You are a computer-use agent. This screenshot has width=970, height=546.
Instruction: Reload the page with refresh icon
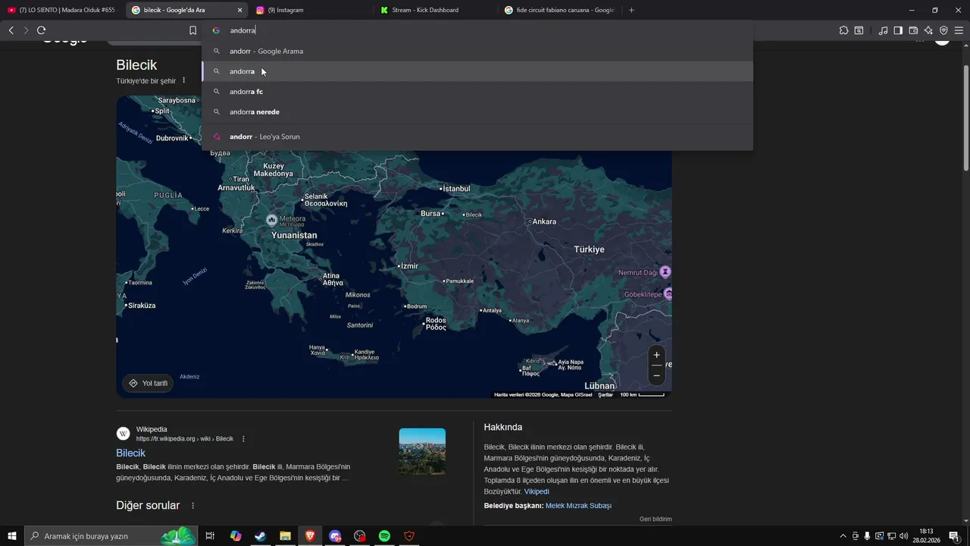point(41,30)
